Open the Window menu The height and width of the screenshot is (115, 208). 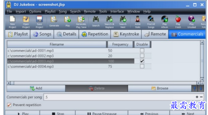pyautogui.click(x=133, y=11)
